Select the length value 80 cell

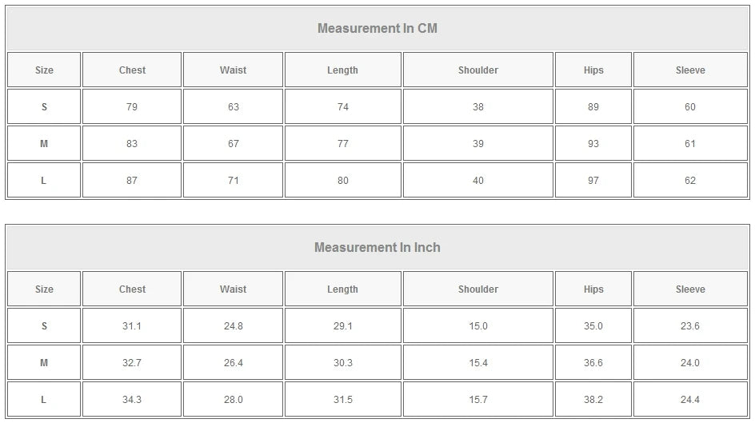(x=342, y=181)
